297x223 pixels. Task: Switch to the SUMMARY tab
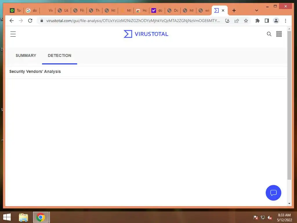click(x=26, y=55)
